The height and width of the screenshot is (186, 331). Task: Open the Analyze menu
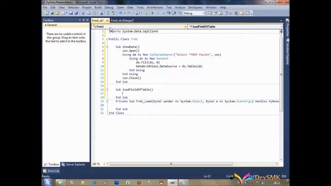pyautogui.click(x=180, y=7)
